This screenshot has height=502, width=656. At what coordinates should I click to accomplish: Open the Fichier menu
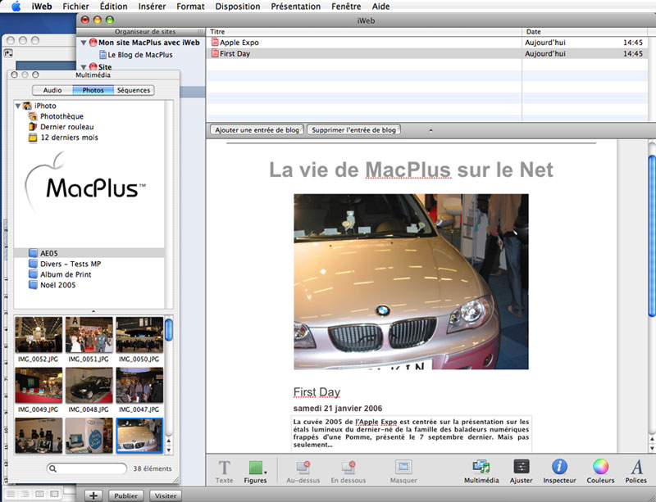[75, 7]
